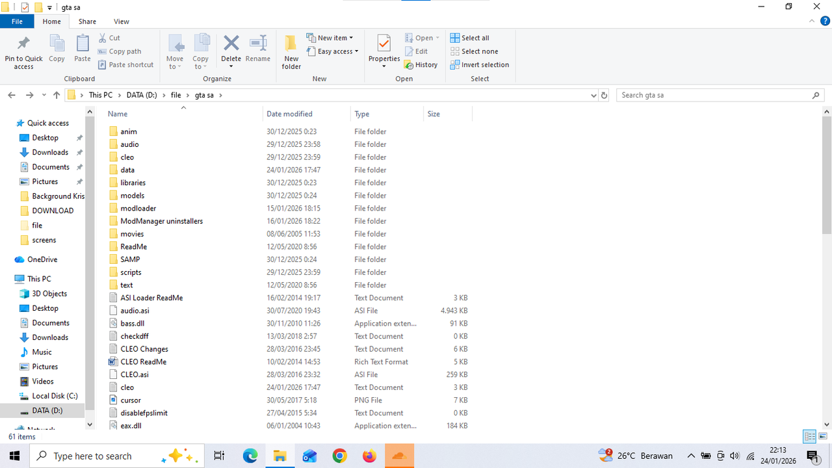Click the Delete X icon
This screenshot has height=468, width=832.
pyautogui.click(x=231, y=44)
